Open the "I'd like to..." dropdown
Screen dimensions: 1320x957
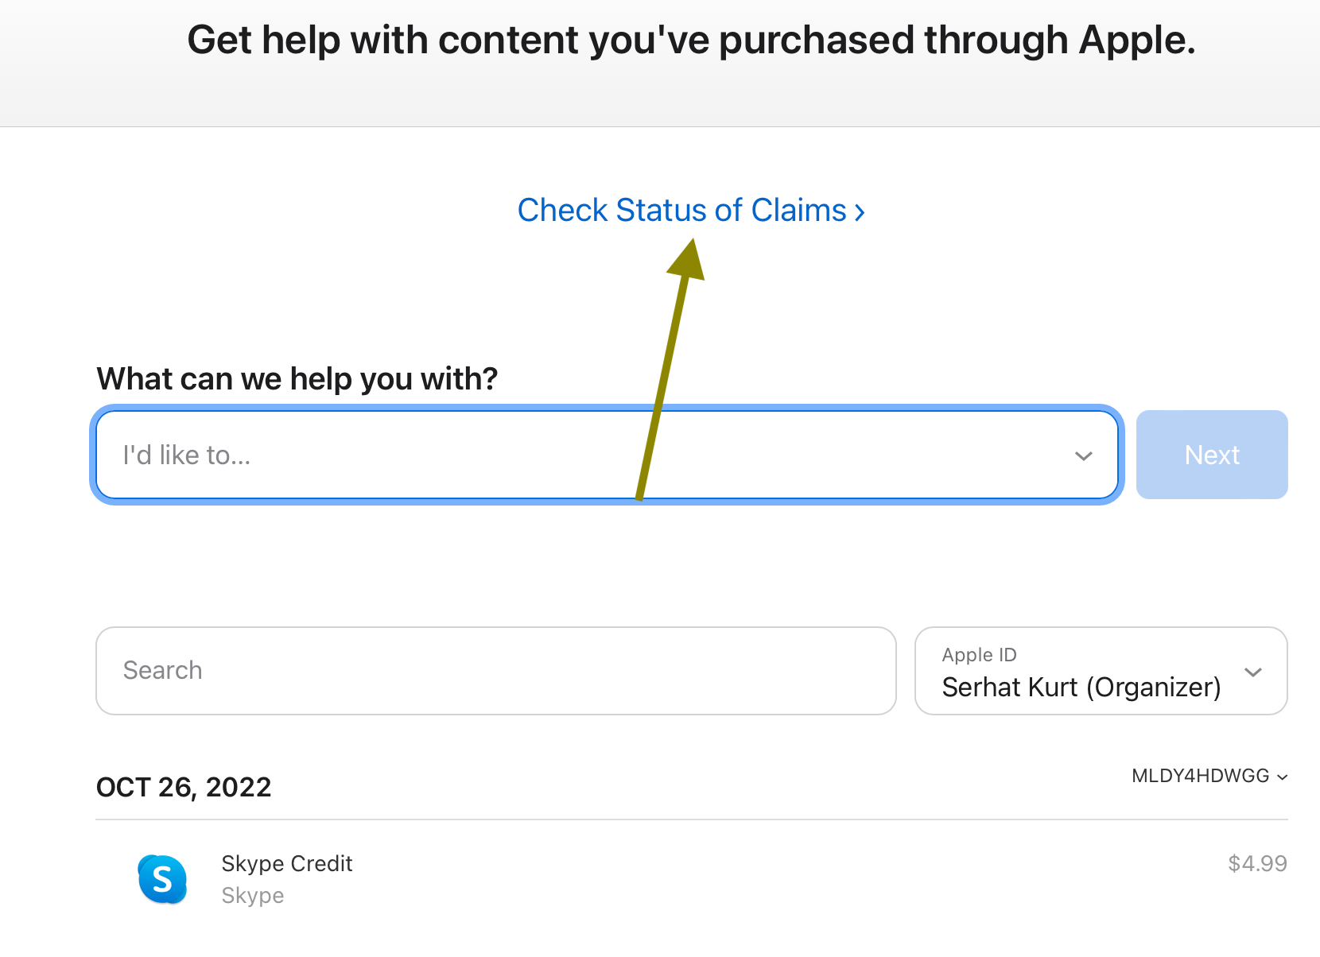[x=607, y=455]
